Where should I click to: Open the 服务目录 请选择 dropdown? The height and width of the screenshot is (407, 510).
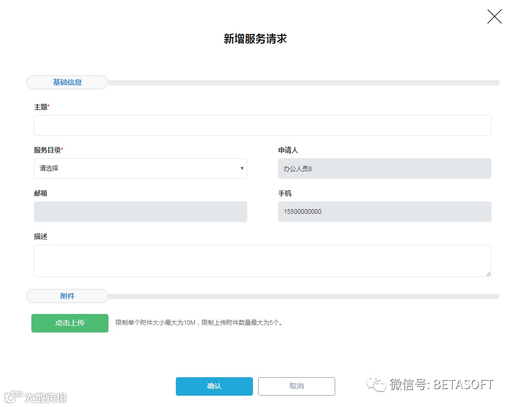point(140,169)
